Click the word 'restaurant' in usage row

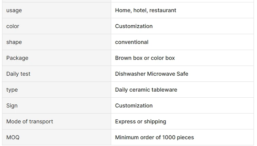pos(163,10)
